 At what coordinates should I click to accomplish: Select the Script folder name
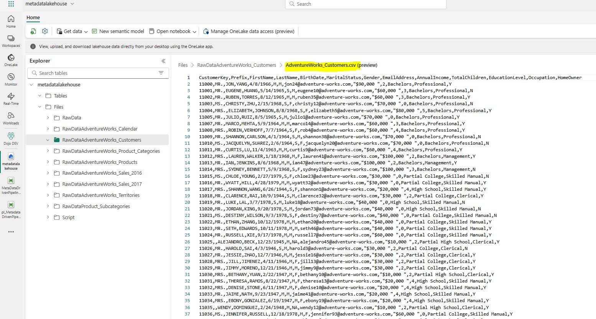tap(68, 218)
